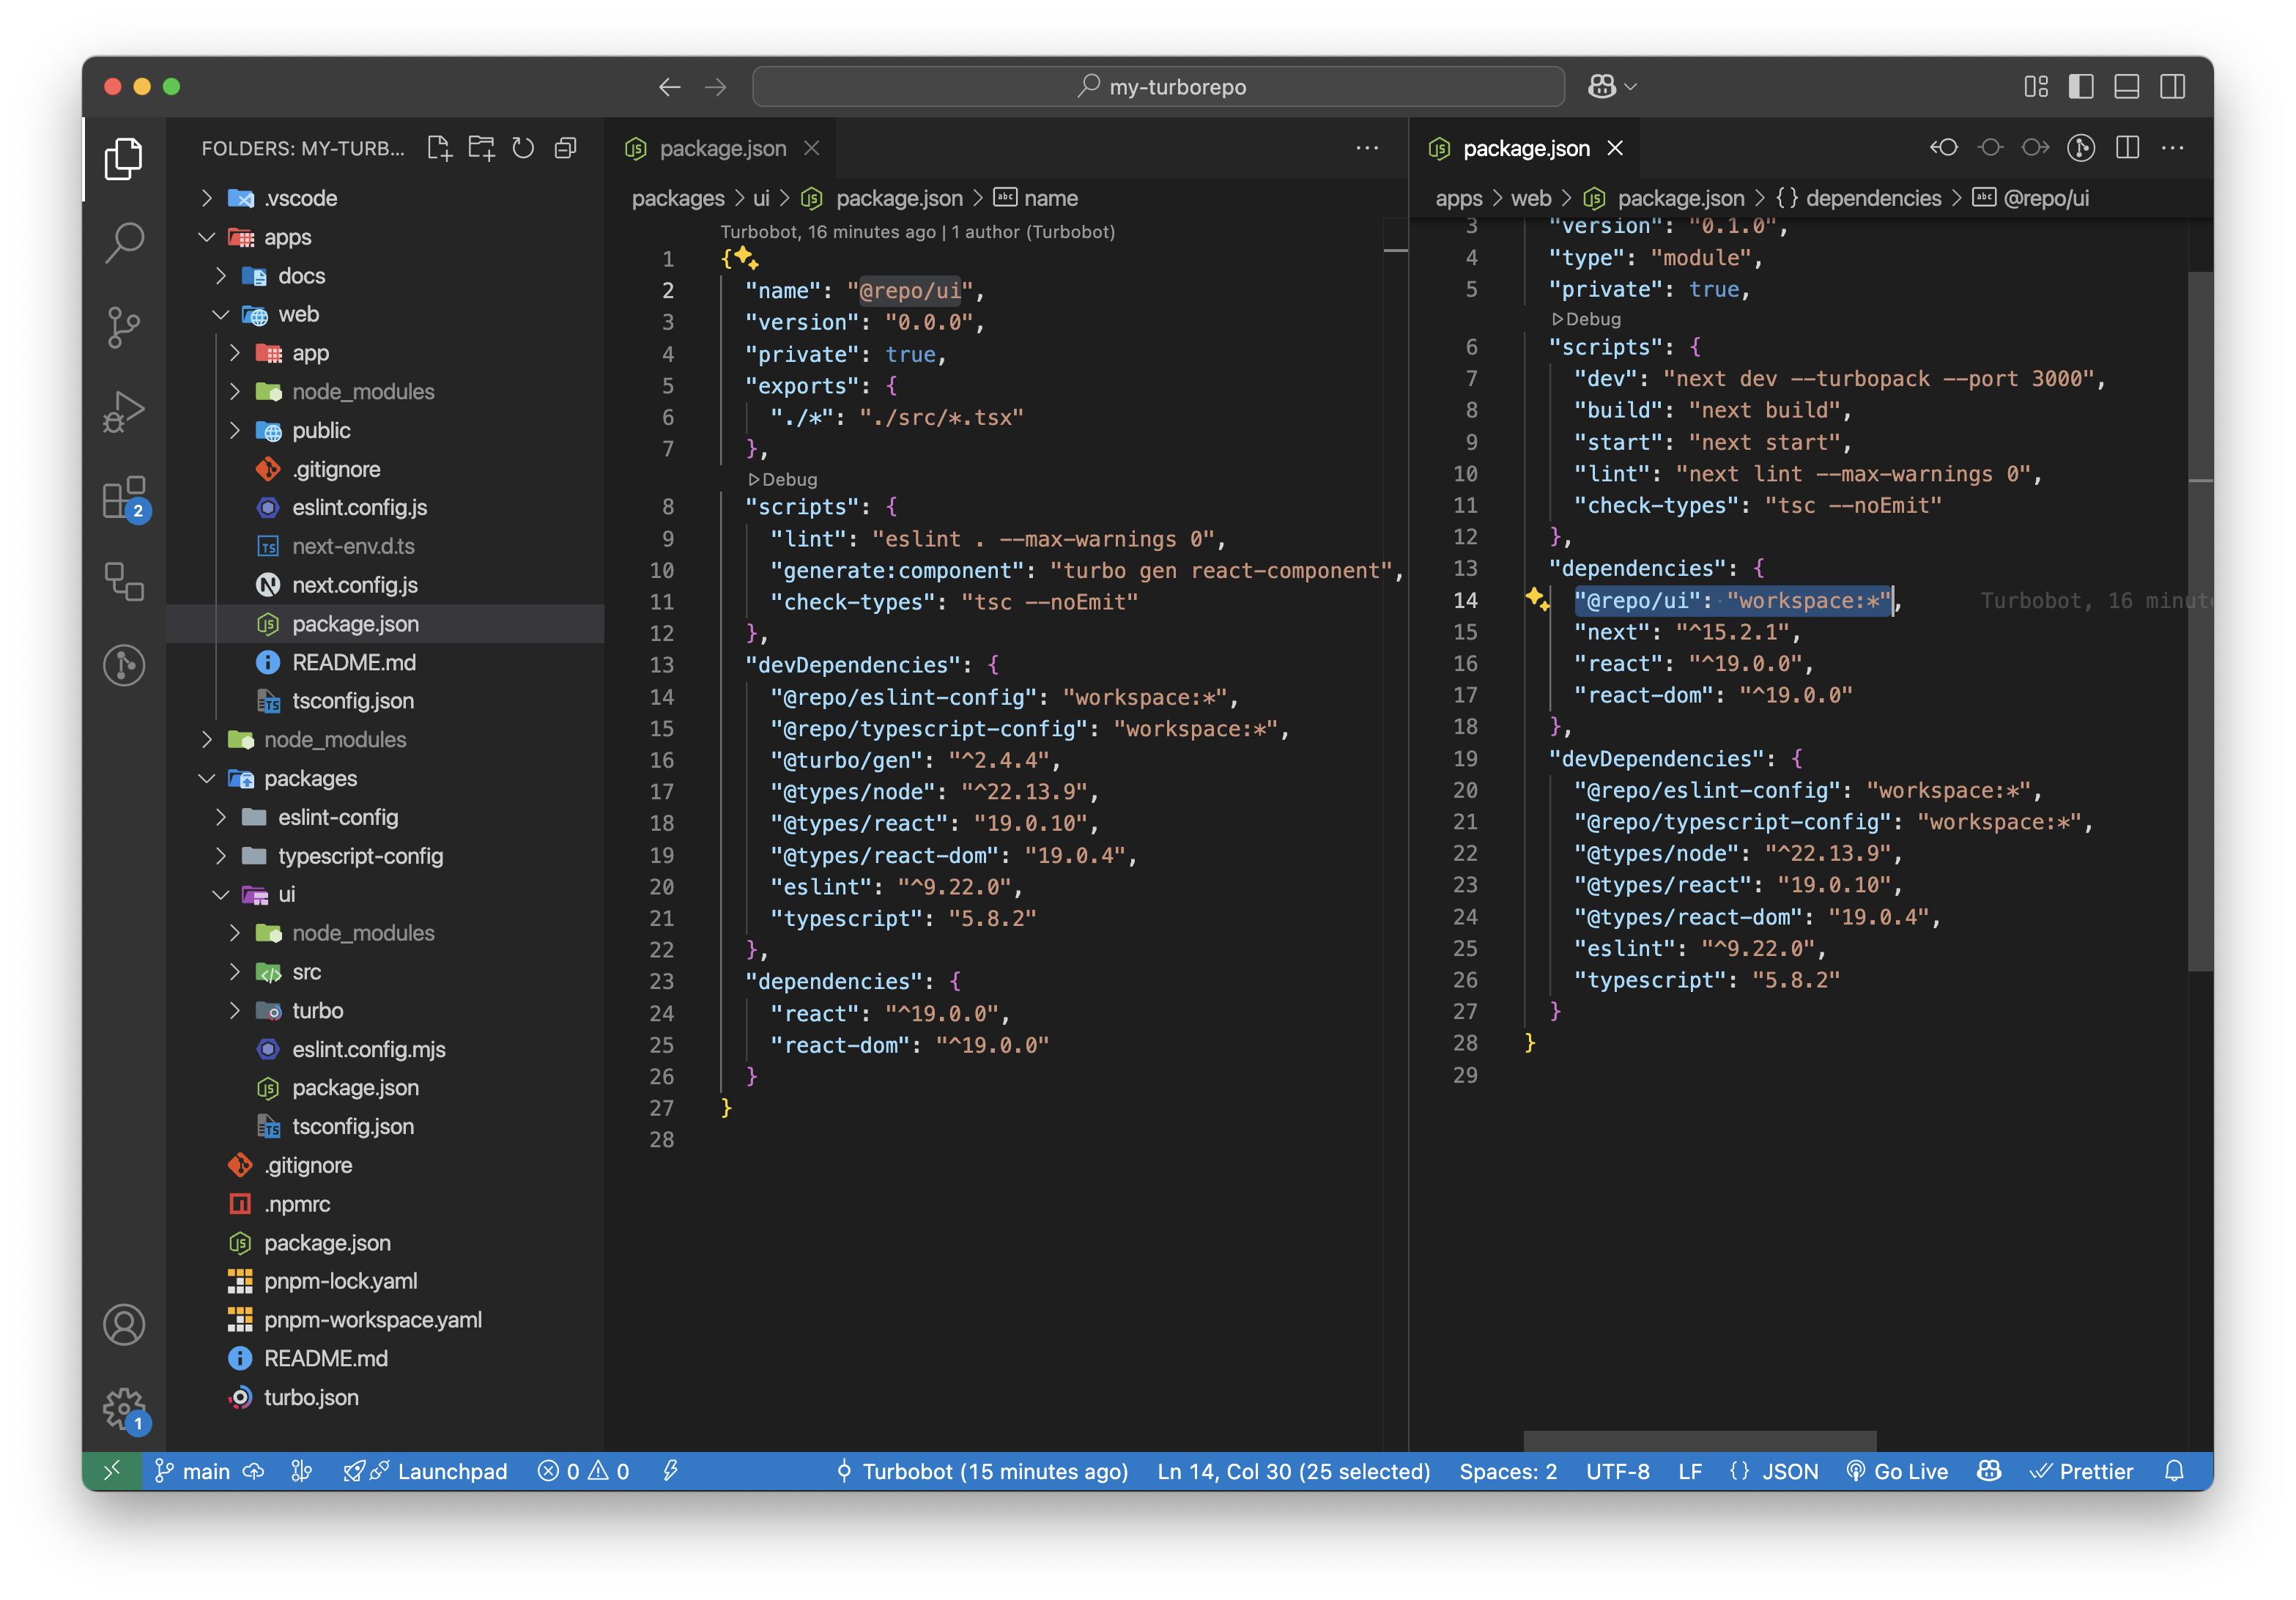
Task: Open the Search view in activity bar
Action: 124,242
